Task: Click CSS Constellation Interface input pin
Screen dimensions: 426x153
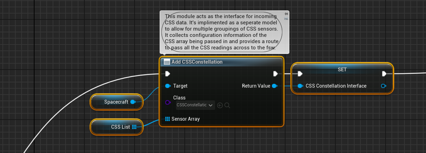Action: [300, 86]
